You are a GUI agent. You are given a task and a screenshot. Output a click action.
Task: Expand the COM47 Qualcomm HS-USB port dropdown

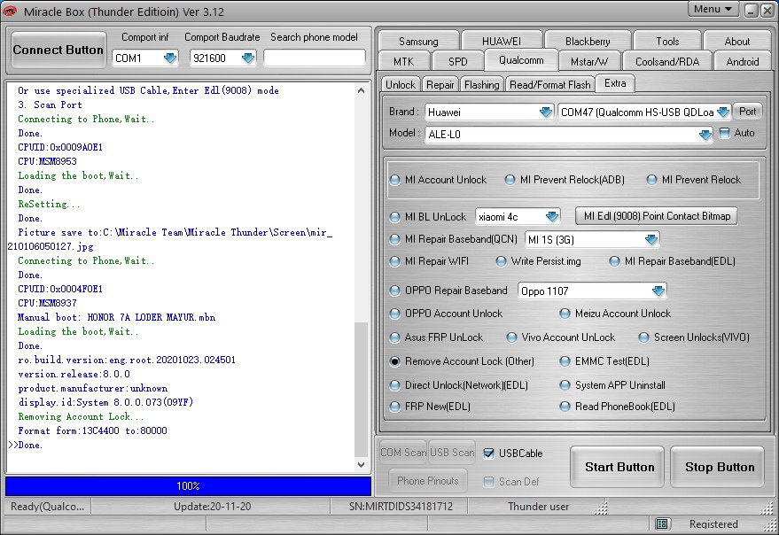coord(723,112)
